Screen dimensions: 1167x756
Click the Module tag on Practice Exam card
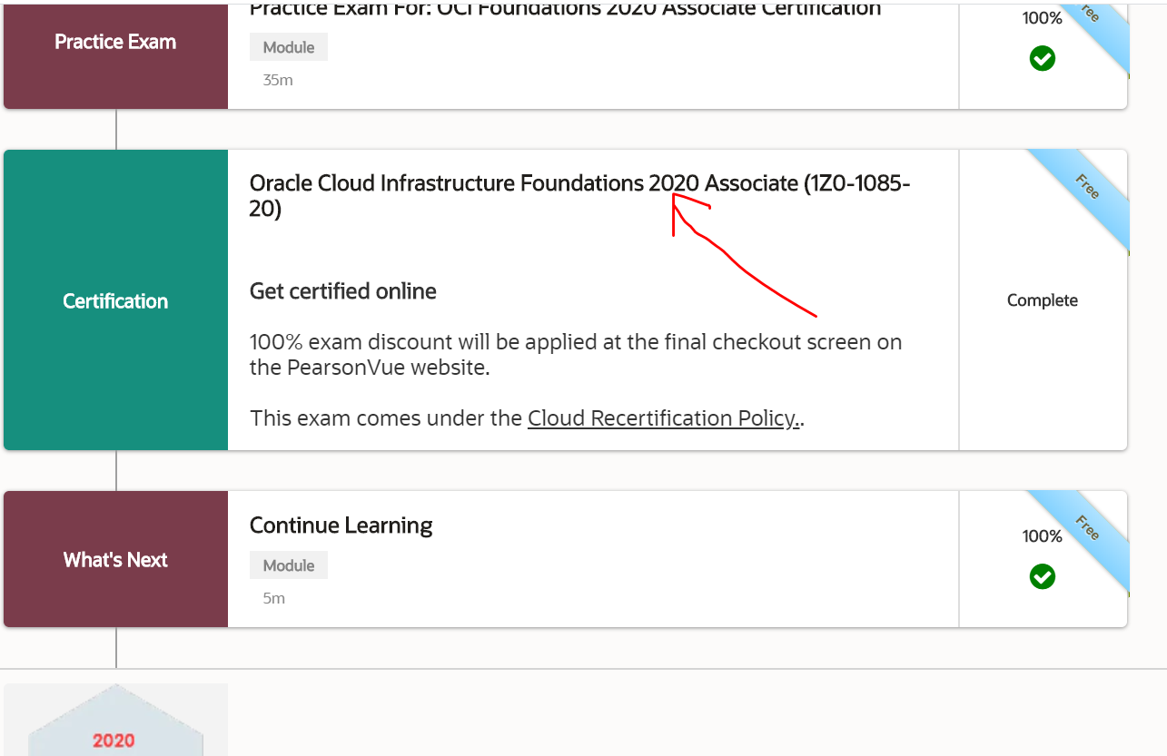coord(289,47)
